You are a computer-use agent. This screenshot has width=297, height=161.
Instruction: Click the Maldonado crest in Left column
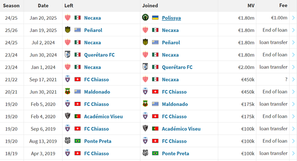(x=68, y=91)
